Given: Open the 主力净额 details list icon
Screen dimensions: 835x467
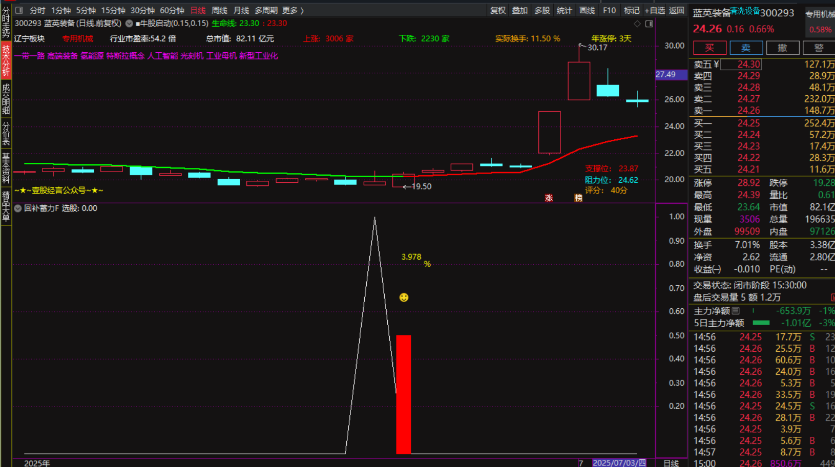Looking at the screenshot, I should click(736, 311).
